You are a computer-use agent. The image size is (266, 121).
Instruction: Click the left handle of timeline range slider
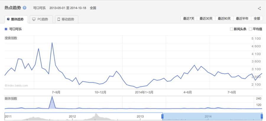(x=162, y=117)
